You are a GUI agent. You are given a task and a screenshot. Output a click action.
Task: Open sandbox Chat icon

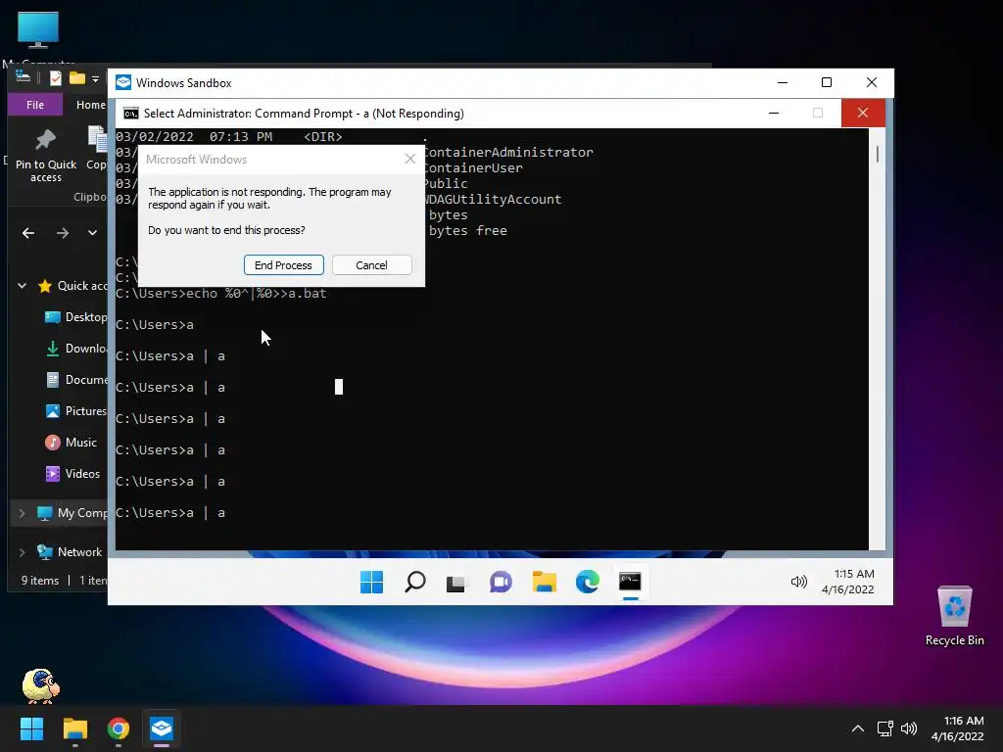[501, 582]
